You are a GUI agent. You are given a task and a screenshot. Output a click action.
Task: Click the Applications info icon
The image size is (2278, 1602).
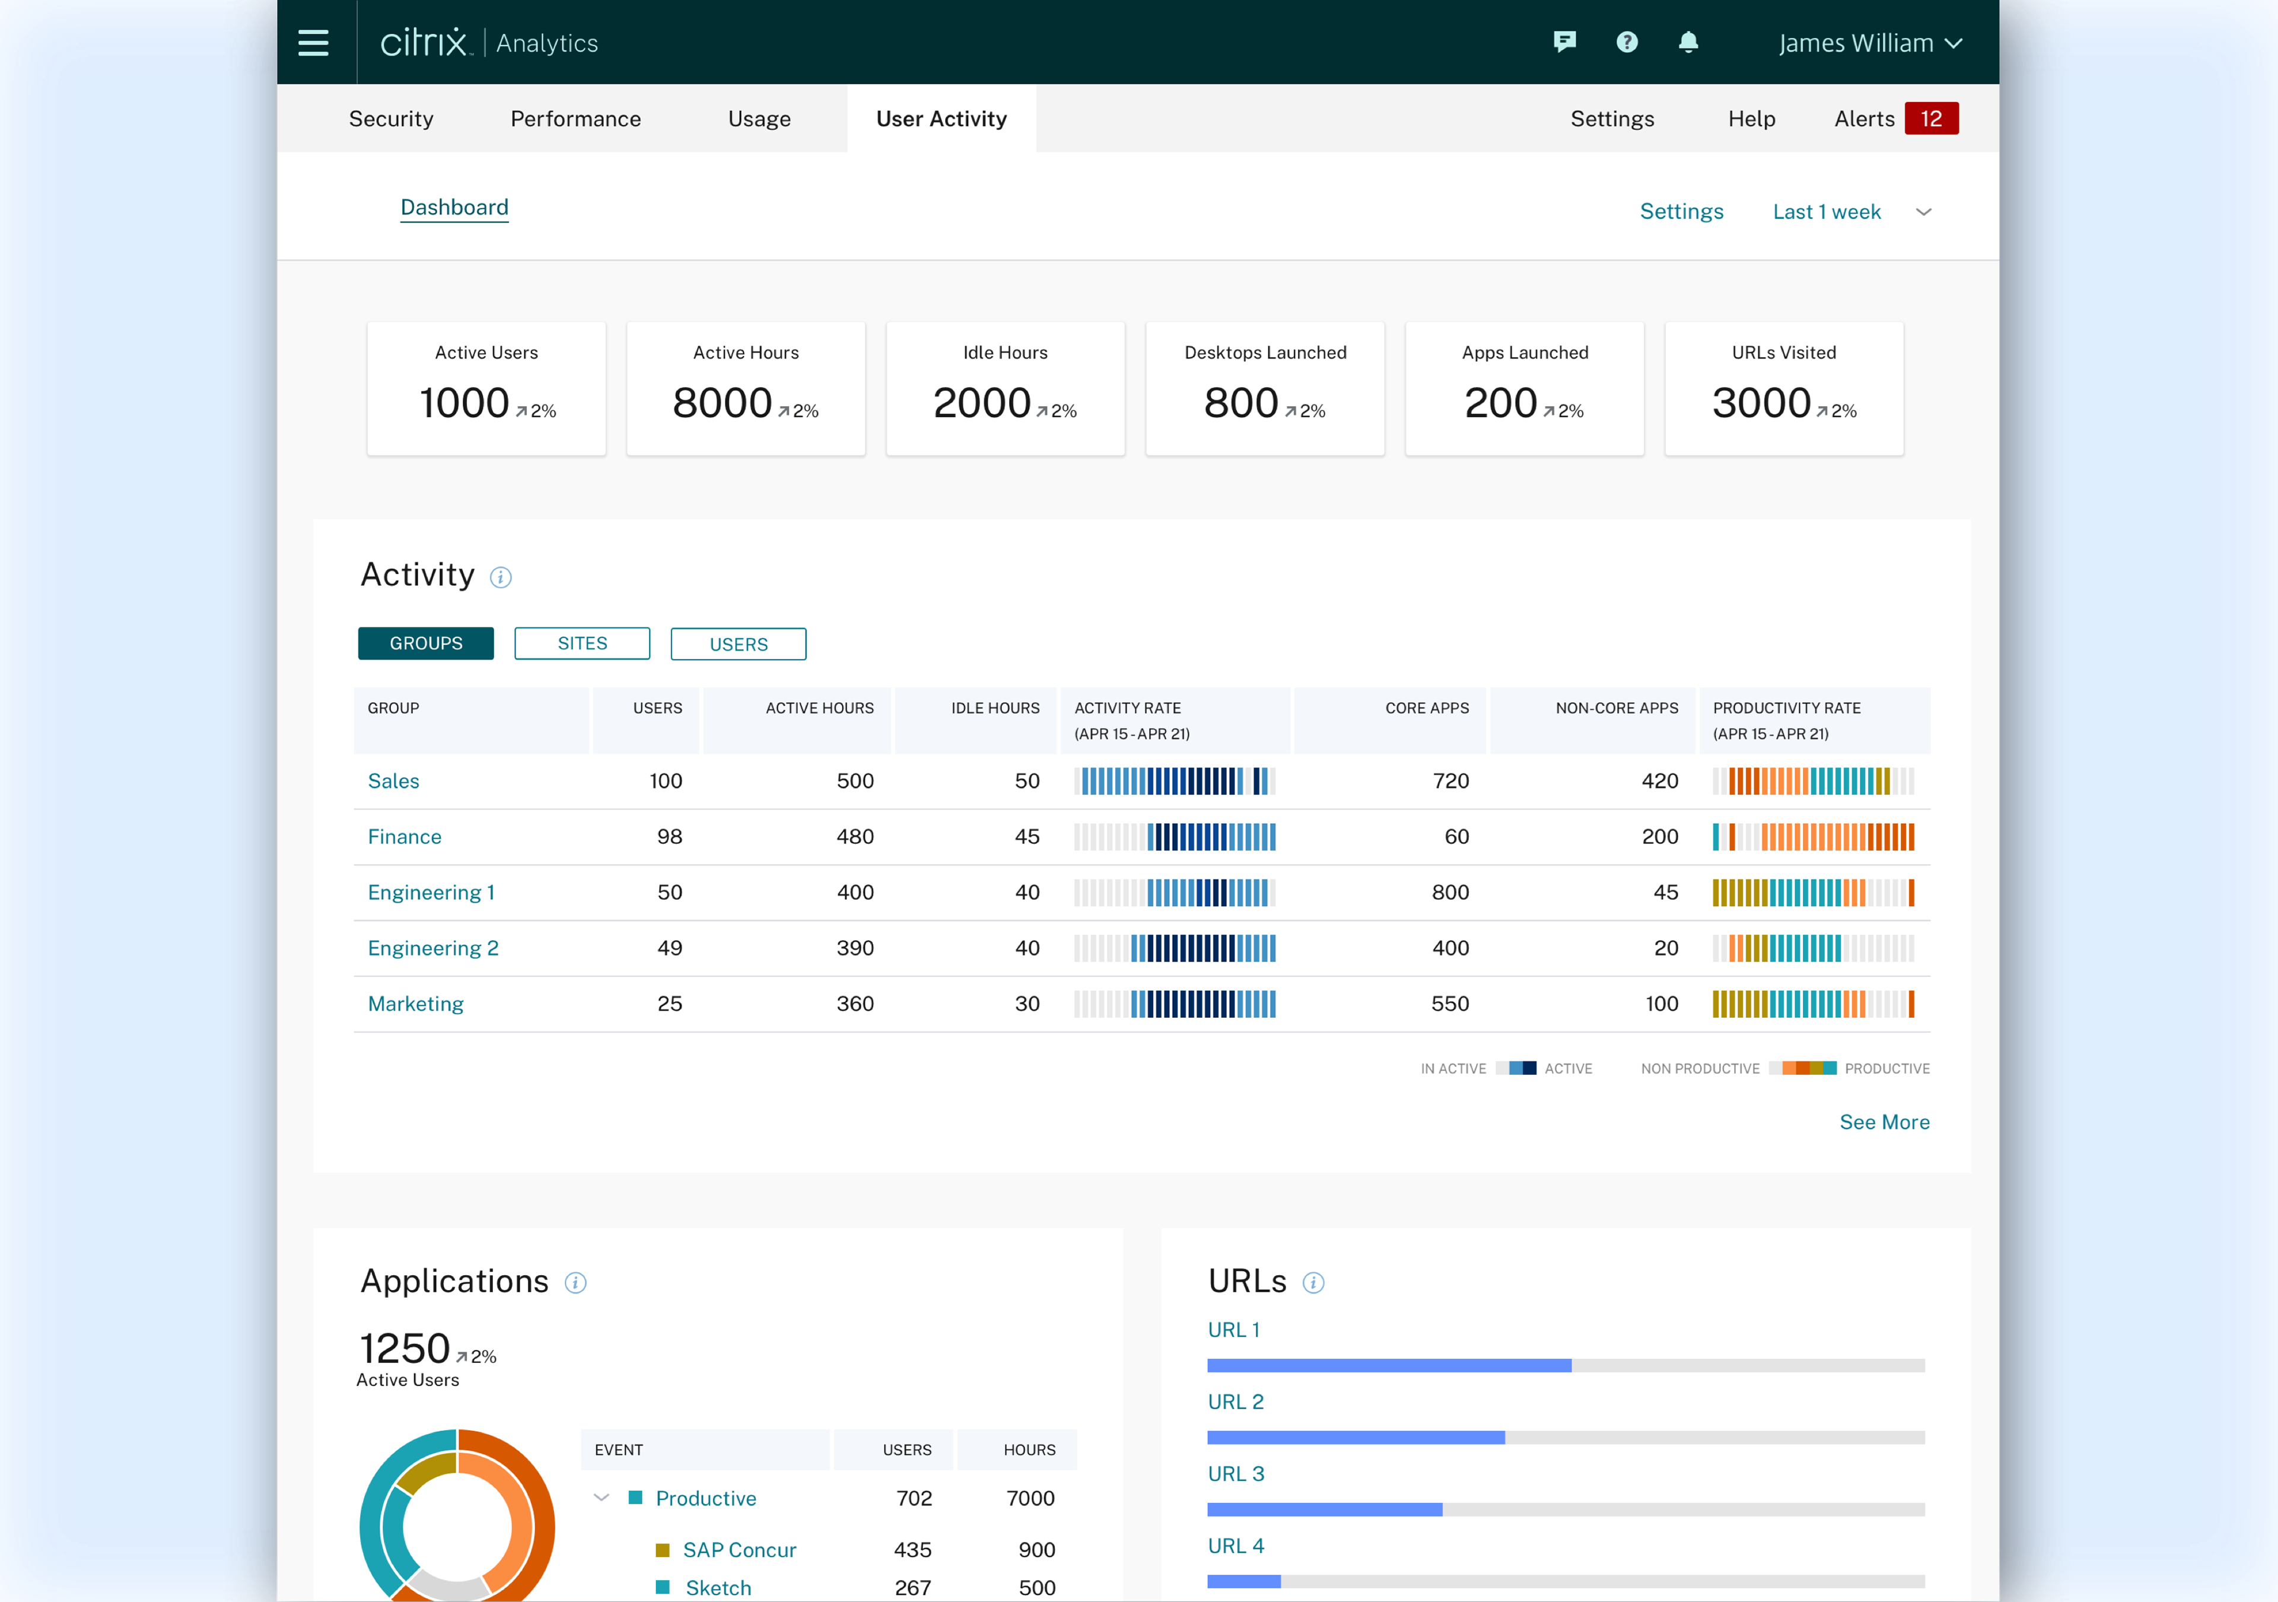coord(575,1282)
